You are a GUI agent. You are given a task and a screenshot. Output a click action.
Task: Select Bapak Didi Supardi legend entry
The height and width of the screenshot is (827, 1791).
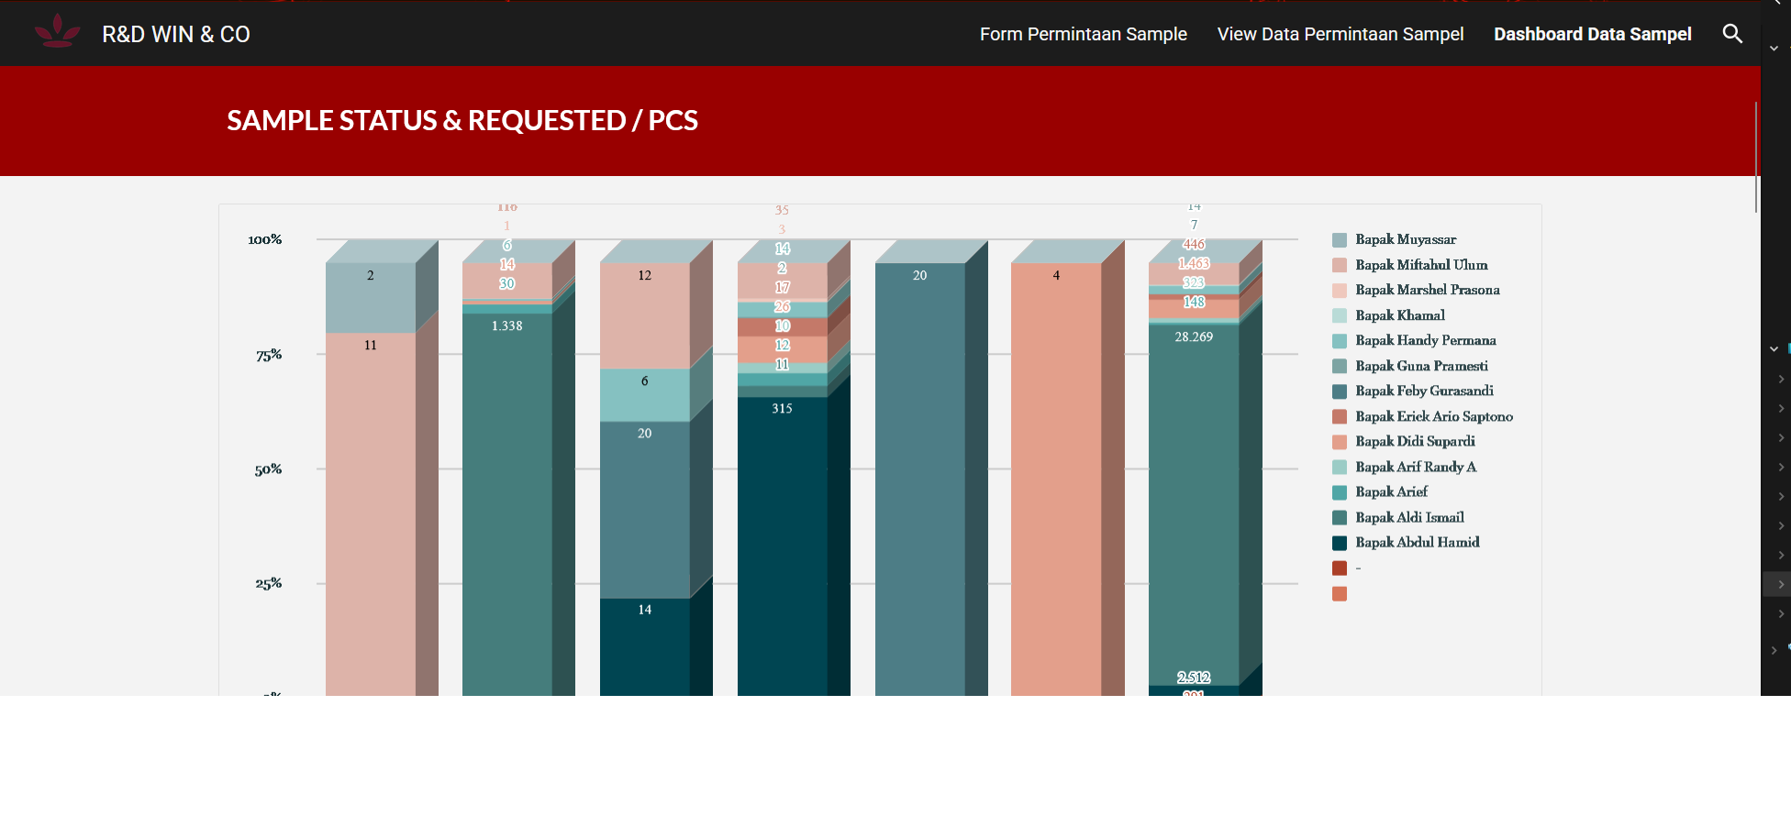tap(1415, 441)
